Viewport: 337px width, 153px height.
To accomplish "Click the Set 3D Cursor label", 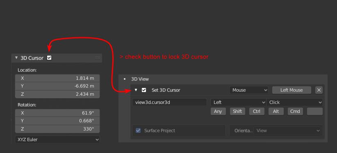I will coord(166,90).
